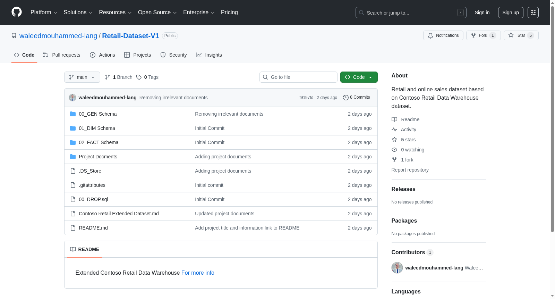
Task: Click the 02_FACT Schema folder icon
Action: [73, 142]
